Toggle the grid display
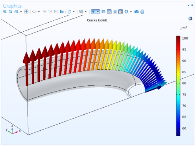The height and width of the screenshot is (146, 195). pos(115,12)
